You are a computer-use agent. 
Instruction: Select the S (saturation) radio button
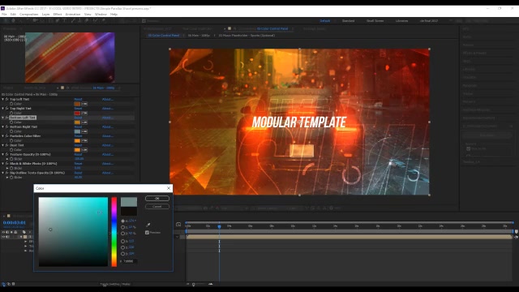(122, 227)
